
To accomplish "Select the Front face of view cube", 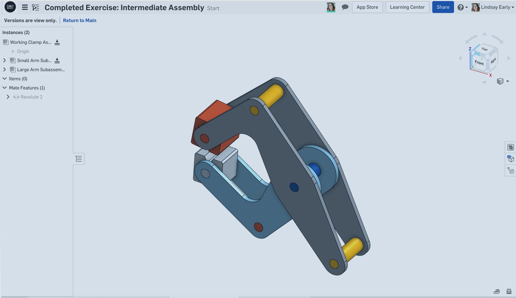I will point(479,63).
